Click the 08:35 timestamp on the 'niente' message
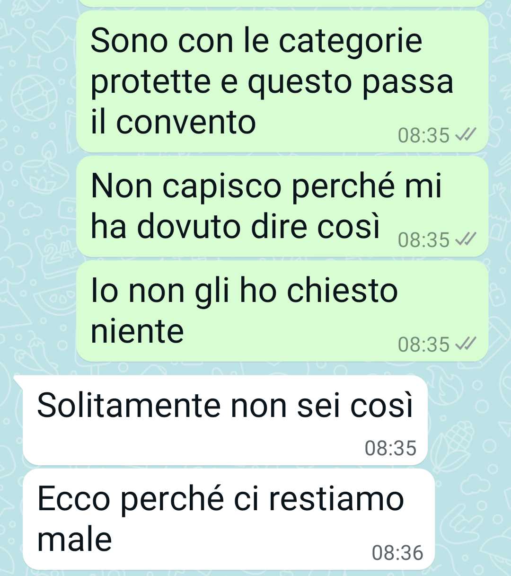The image size is (511, 576). click(423, 344)
